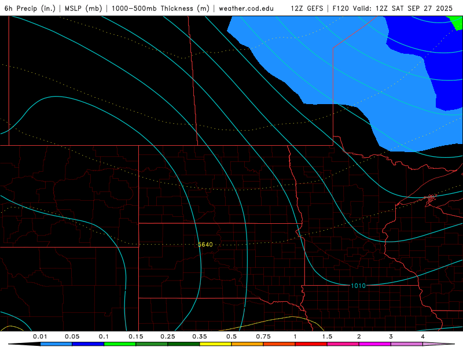Select the pink 1.5–2 legend swatch

343,344
